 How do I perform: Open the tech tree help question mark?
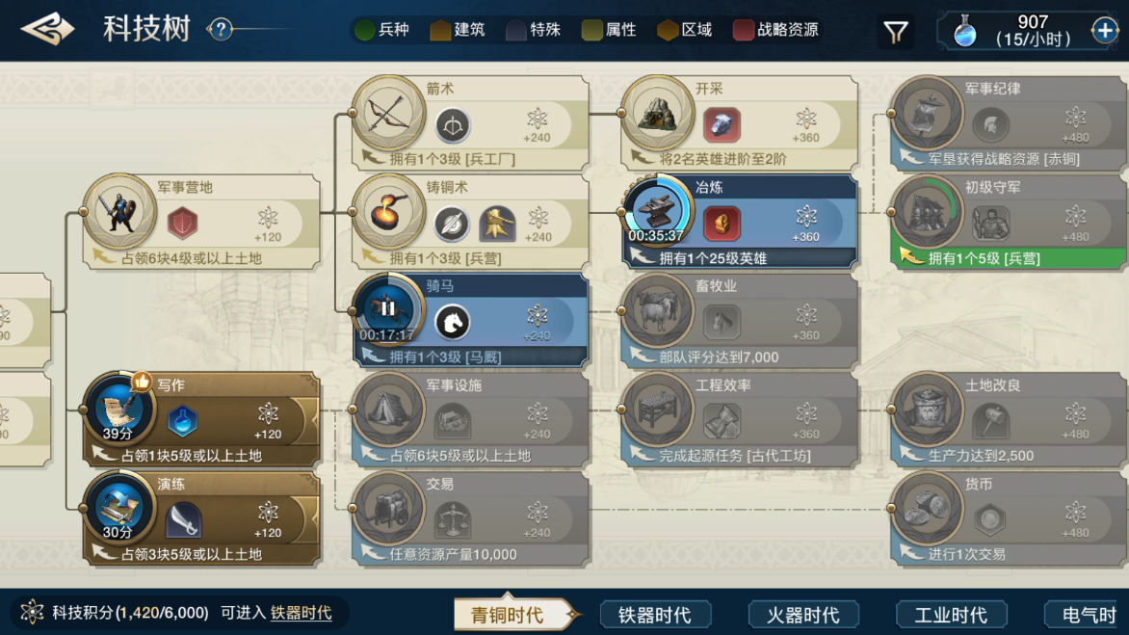coord(221,30)
